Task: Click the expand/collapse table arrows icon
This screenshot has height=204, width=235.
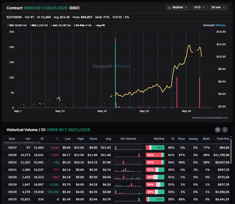Action: (x=225, y=130)
